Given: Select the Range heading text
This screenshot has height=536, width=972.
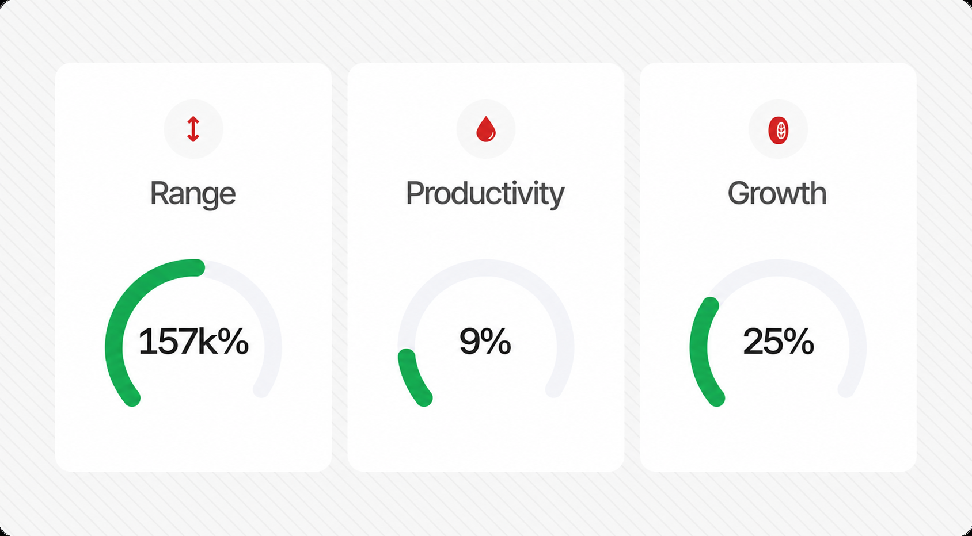Looking at the screenshot, I should (193, 194).
